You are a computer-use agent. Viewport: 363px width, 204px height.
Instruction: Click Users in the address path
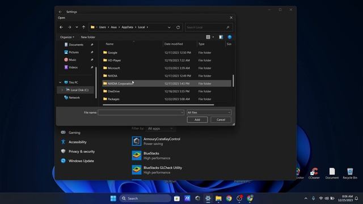pyautogui.click(x=102, y=27)
